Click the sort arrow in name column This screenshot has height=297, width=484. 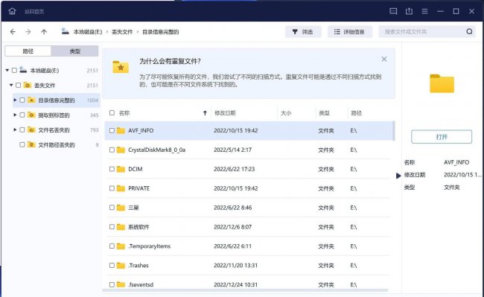[205, 113]
